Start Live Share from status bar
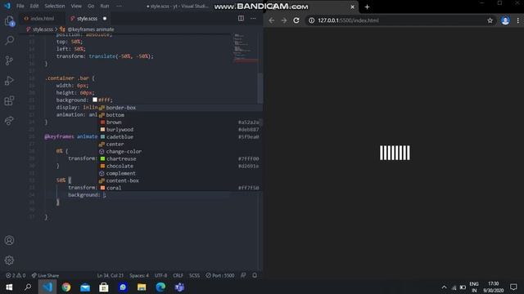The width and height of the screenshot is (524, 294). (45, 275)
